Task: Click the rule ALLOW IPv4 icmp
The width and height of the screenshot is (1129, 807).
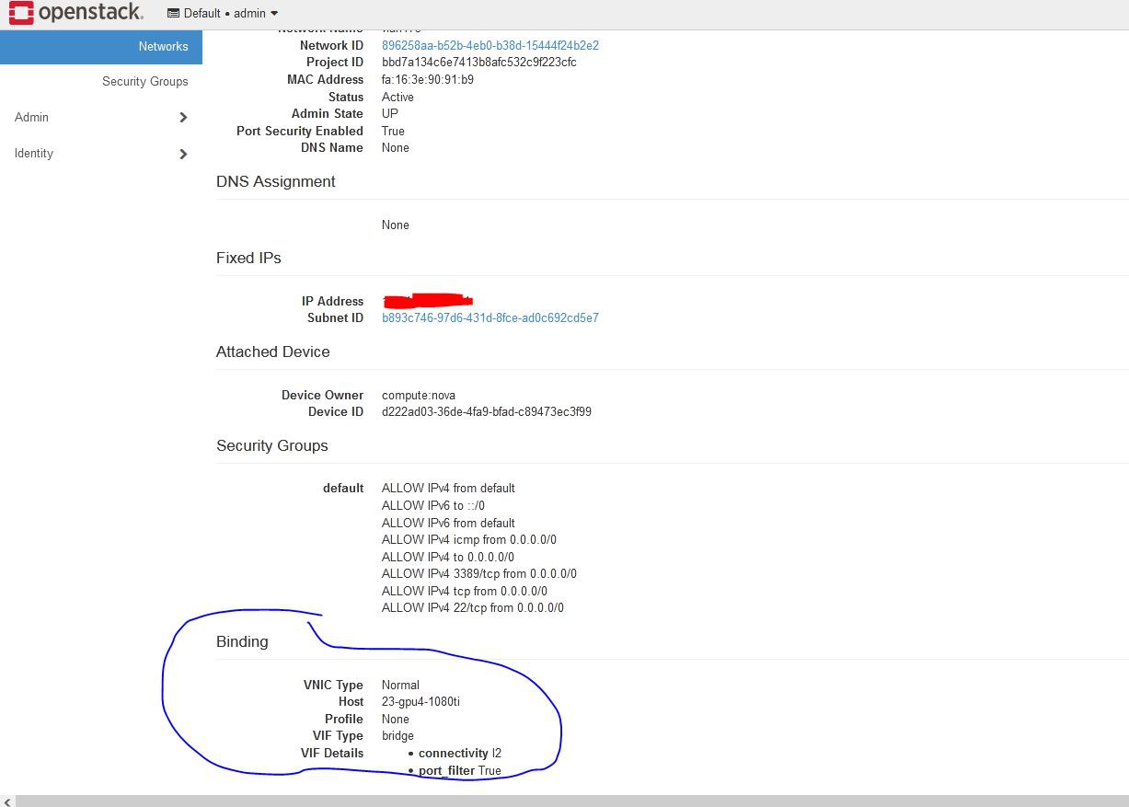Action: [x=469, y=539]
